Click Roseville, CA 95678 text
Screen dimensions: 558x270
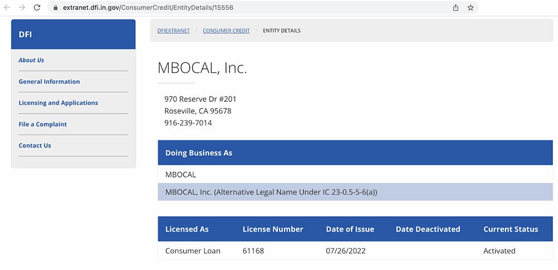pyautogui.click(x=198, y=111)
